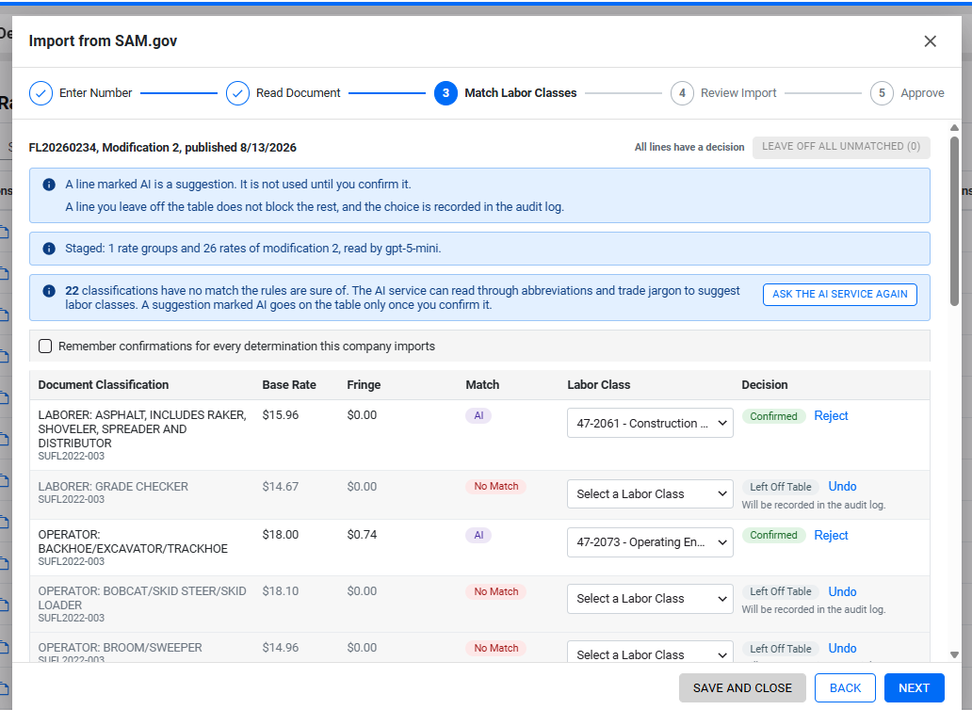Click the Next button

(x=914, y=687)
